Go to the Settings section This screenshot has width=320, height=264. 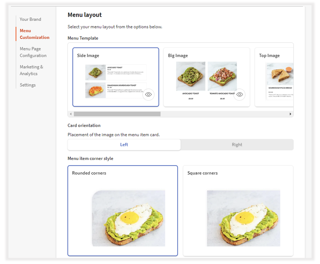[28, 85]
